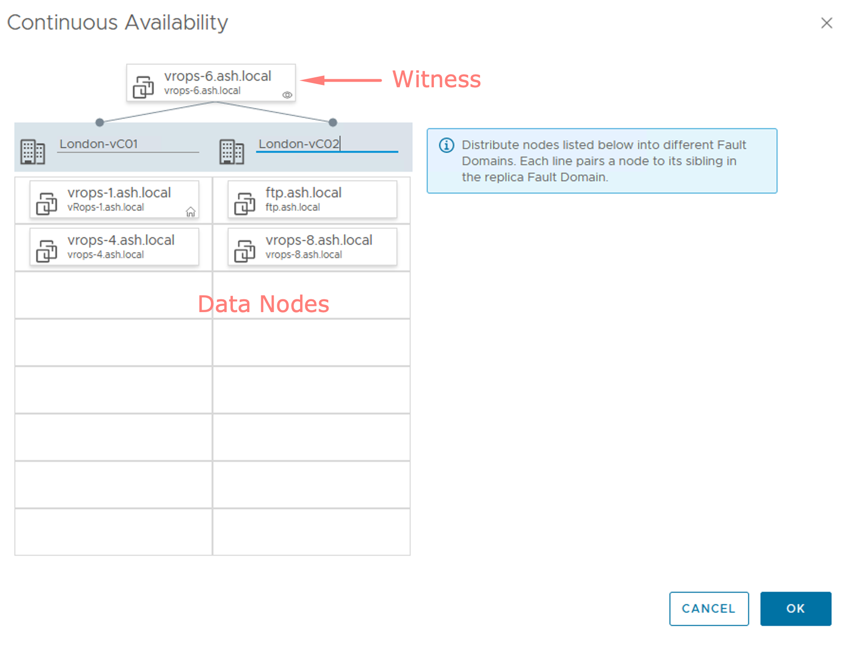Select the empty slot below vrops-4.ash.local

113,295
